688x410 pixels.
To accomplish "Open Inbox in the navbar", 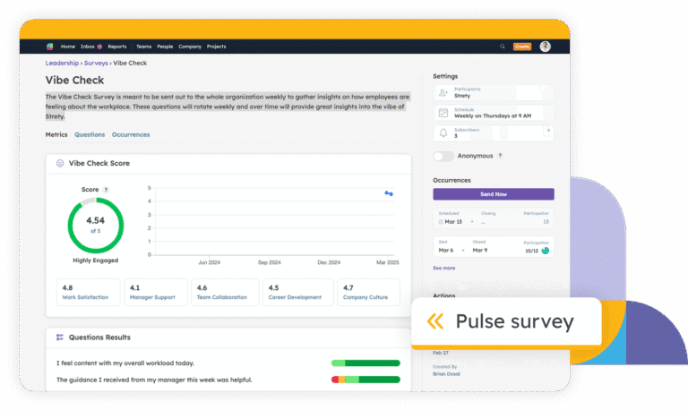I will (87, 47).
